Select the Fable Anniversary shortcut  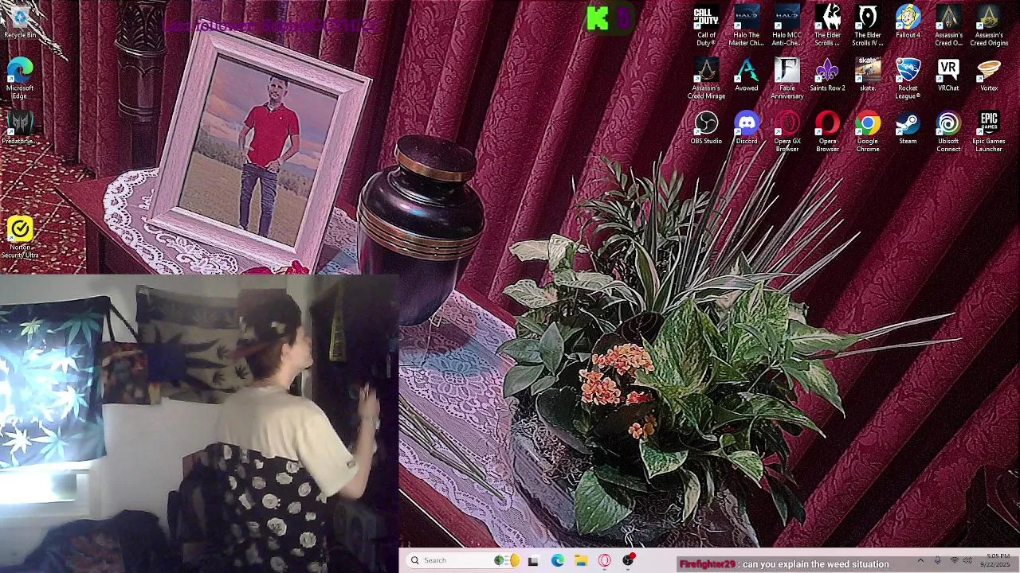pos(787,79)
